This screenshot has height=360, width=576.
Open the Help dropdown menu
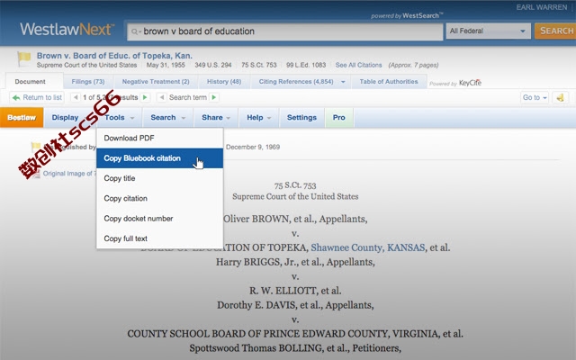point(258,118)
